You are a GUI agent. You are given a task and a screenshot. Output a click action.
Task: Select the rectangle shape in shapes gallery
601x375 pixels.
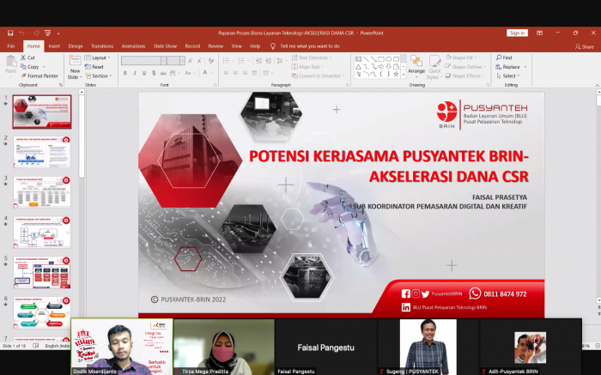[x=381, y=59]
